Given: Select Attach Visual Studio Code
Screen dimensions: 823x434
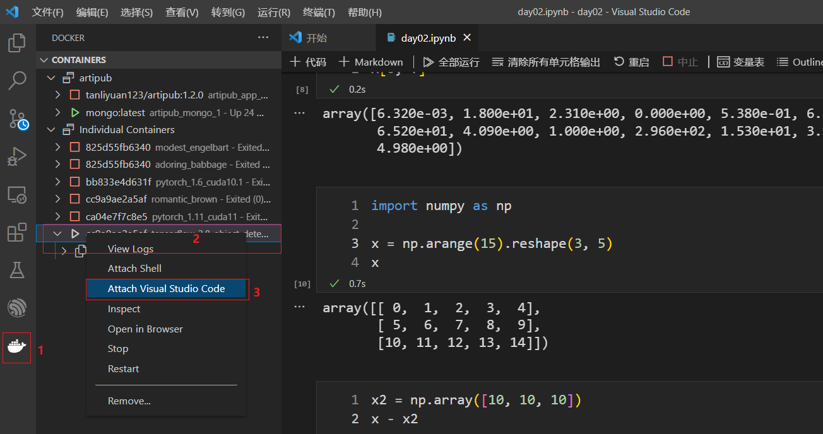Looking at the screenshot, I should 166,289.
